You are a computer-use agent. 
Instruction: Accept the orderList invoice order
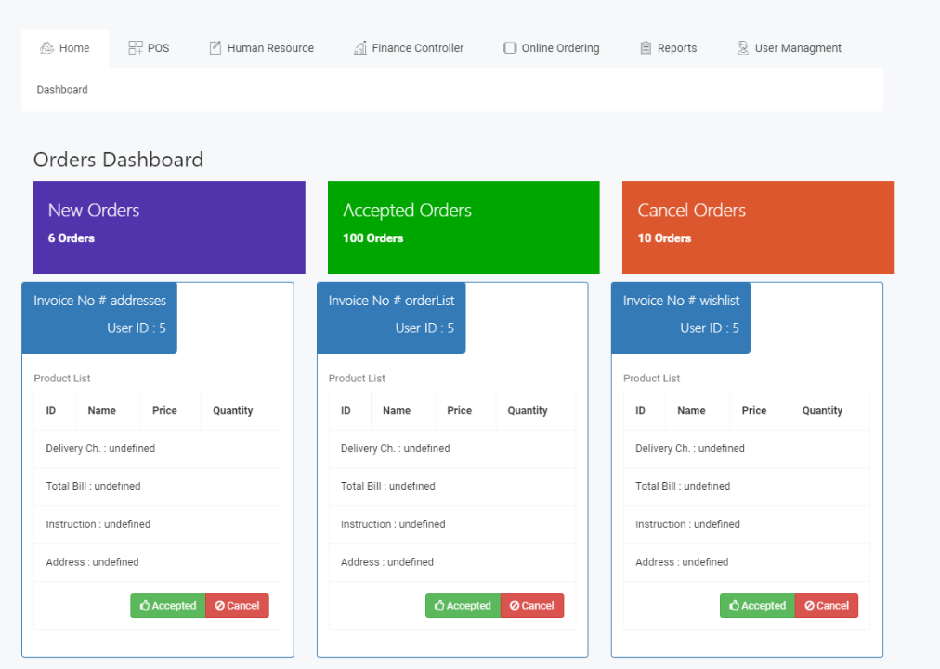tap(463, 606)
